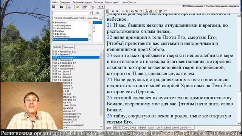Click the red document icon in text toolbar
Viewport: 242px width, 136px height.
[x=141, y=11]
